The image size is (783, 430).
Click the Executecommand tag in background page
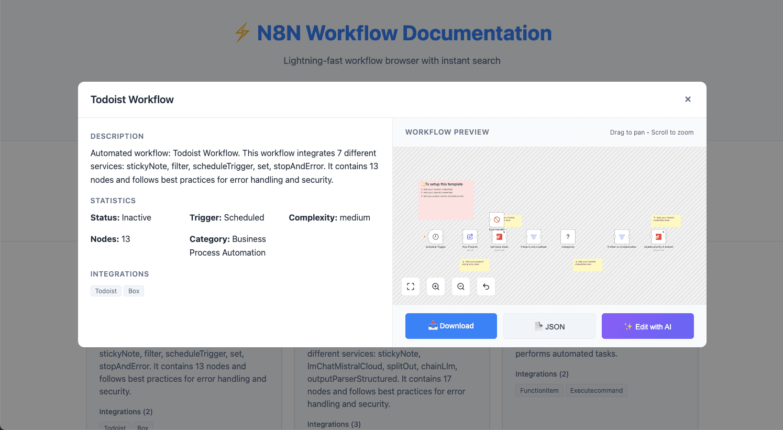[x=597, y=391]
